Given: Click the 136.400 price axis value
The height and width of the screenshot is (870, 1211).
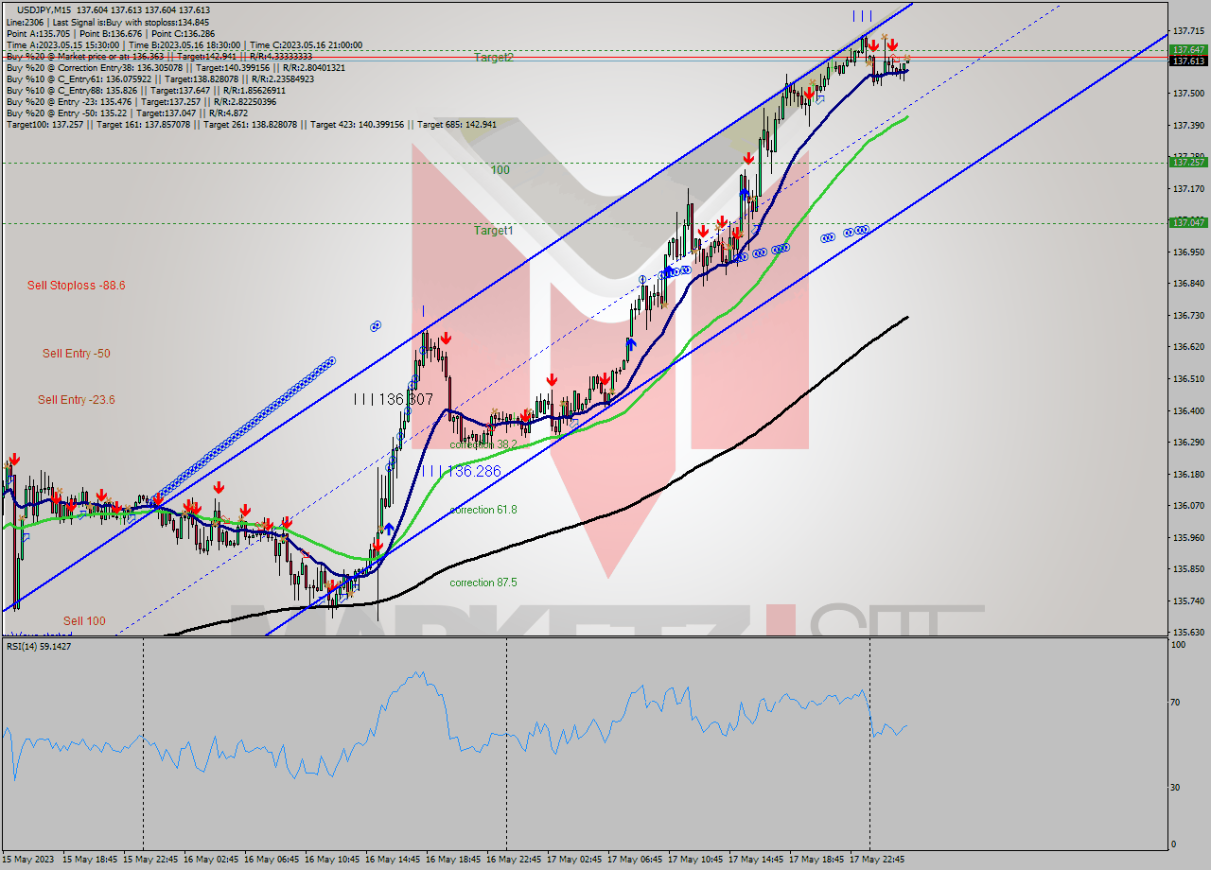Looking at the screenshot, I should click(1189, 411).
